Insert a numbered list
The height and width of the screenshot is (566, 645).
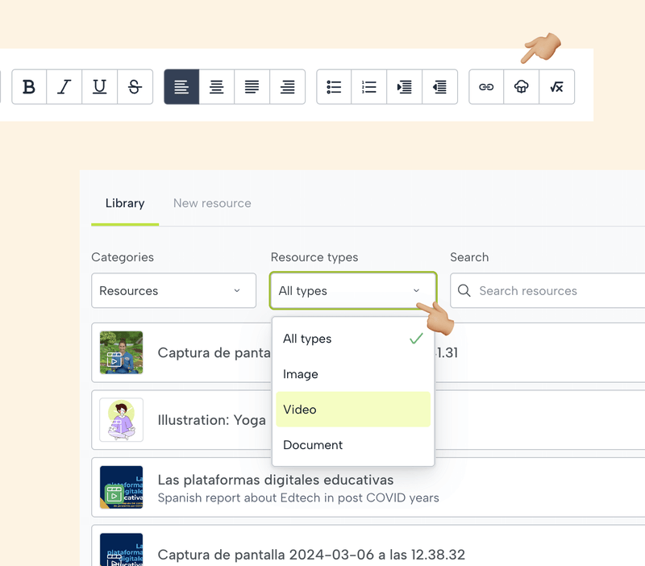point(369,87)
